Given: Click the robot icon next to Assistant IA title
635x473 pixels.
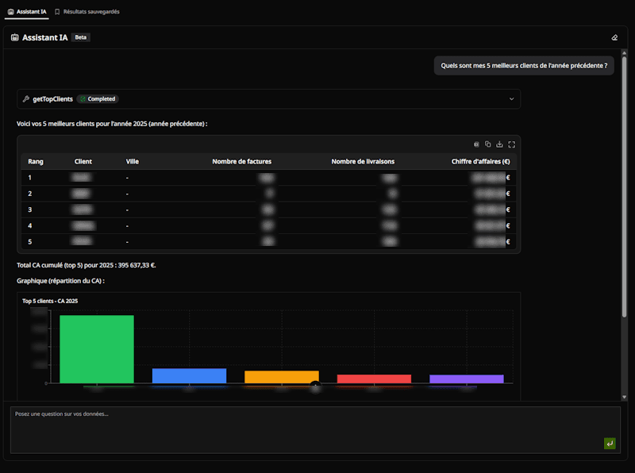Looking at the screenshot, I should 15,37.
